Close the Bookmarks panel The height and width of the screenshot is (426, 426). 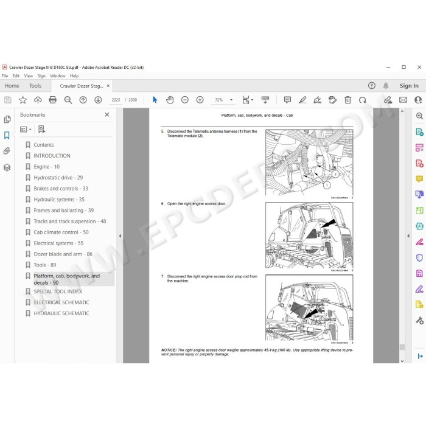(x=107, y=114)
